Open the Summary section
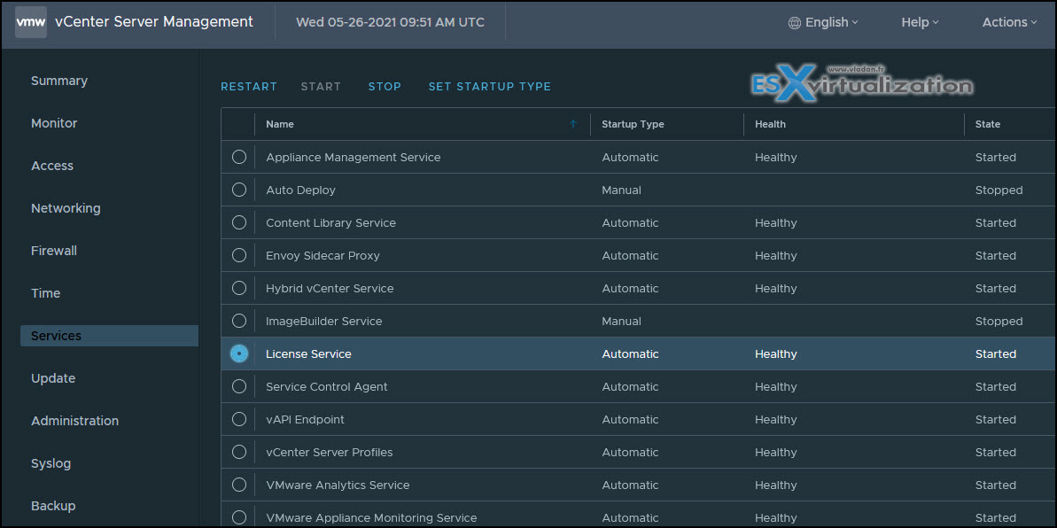 click(59, 81)
